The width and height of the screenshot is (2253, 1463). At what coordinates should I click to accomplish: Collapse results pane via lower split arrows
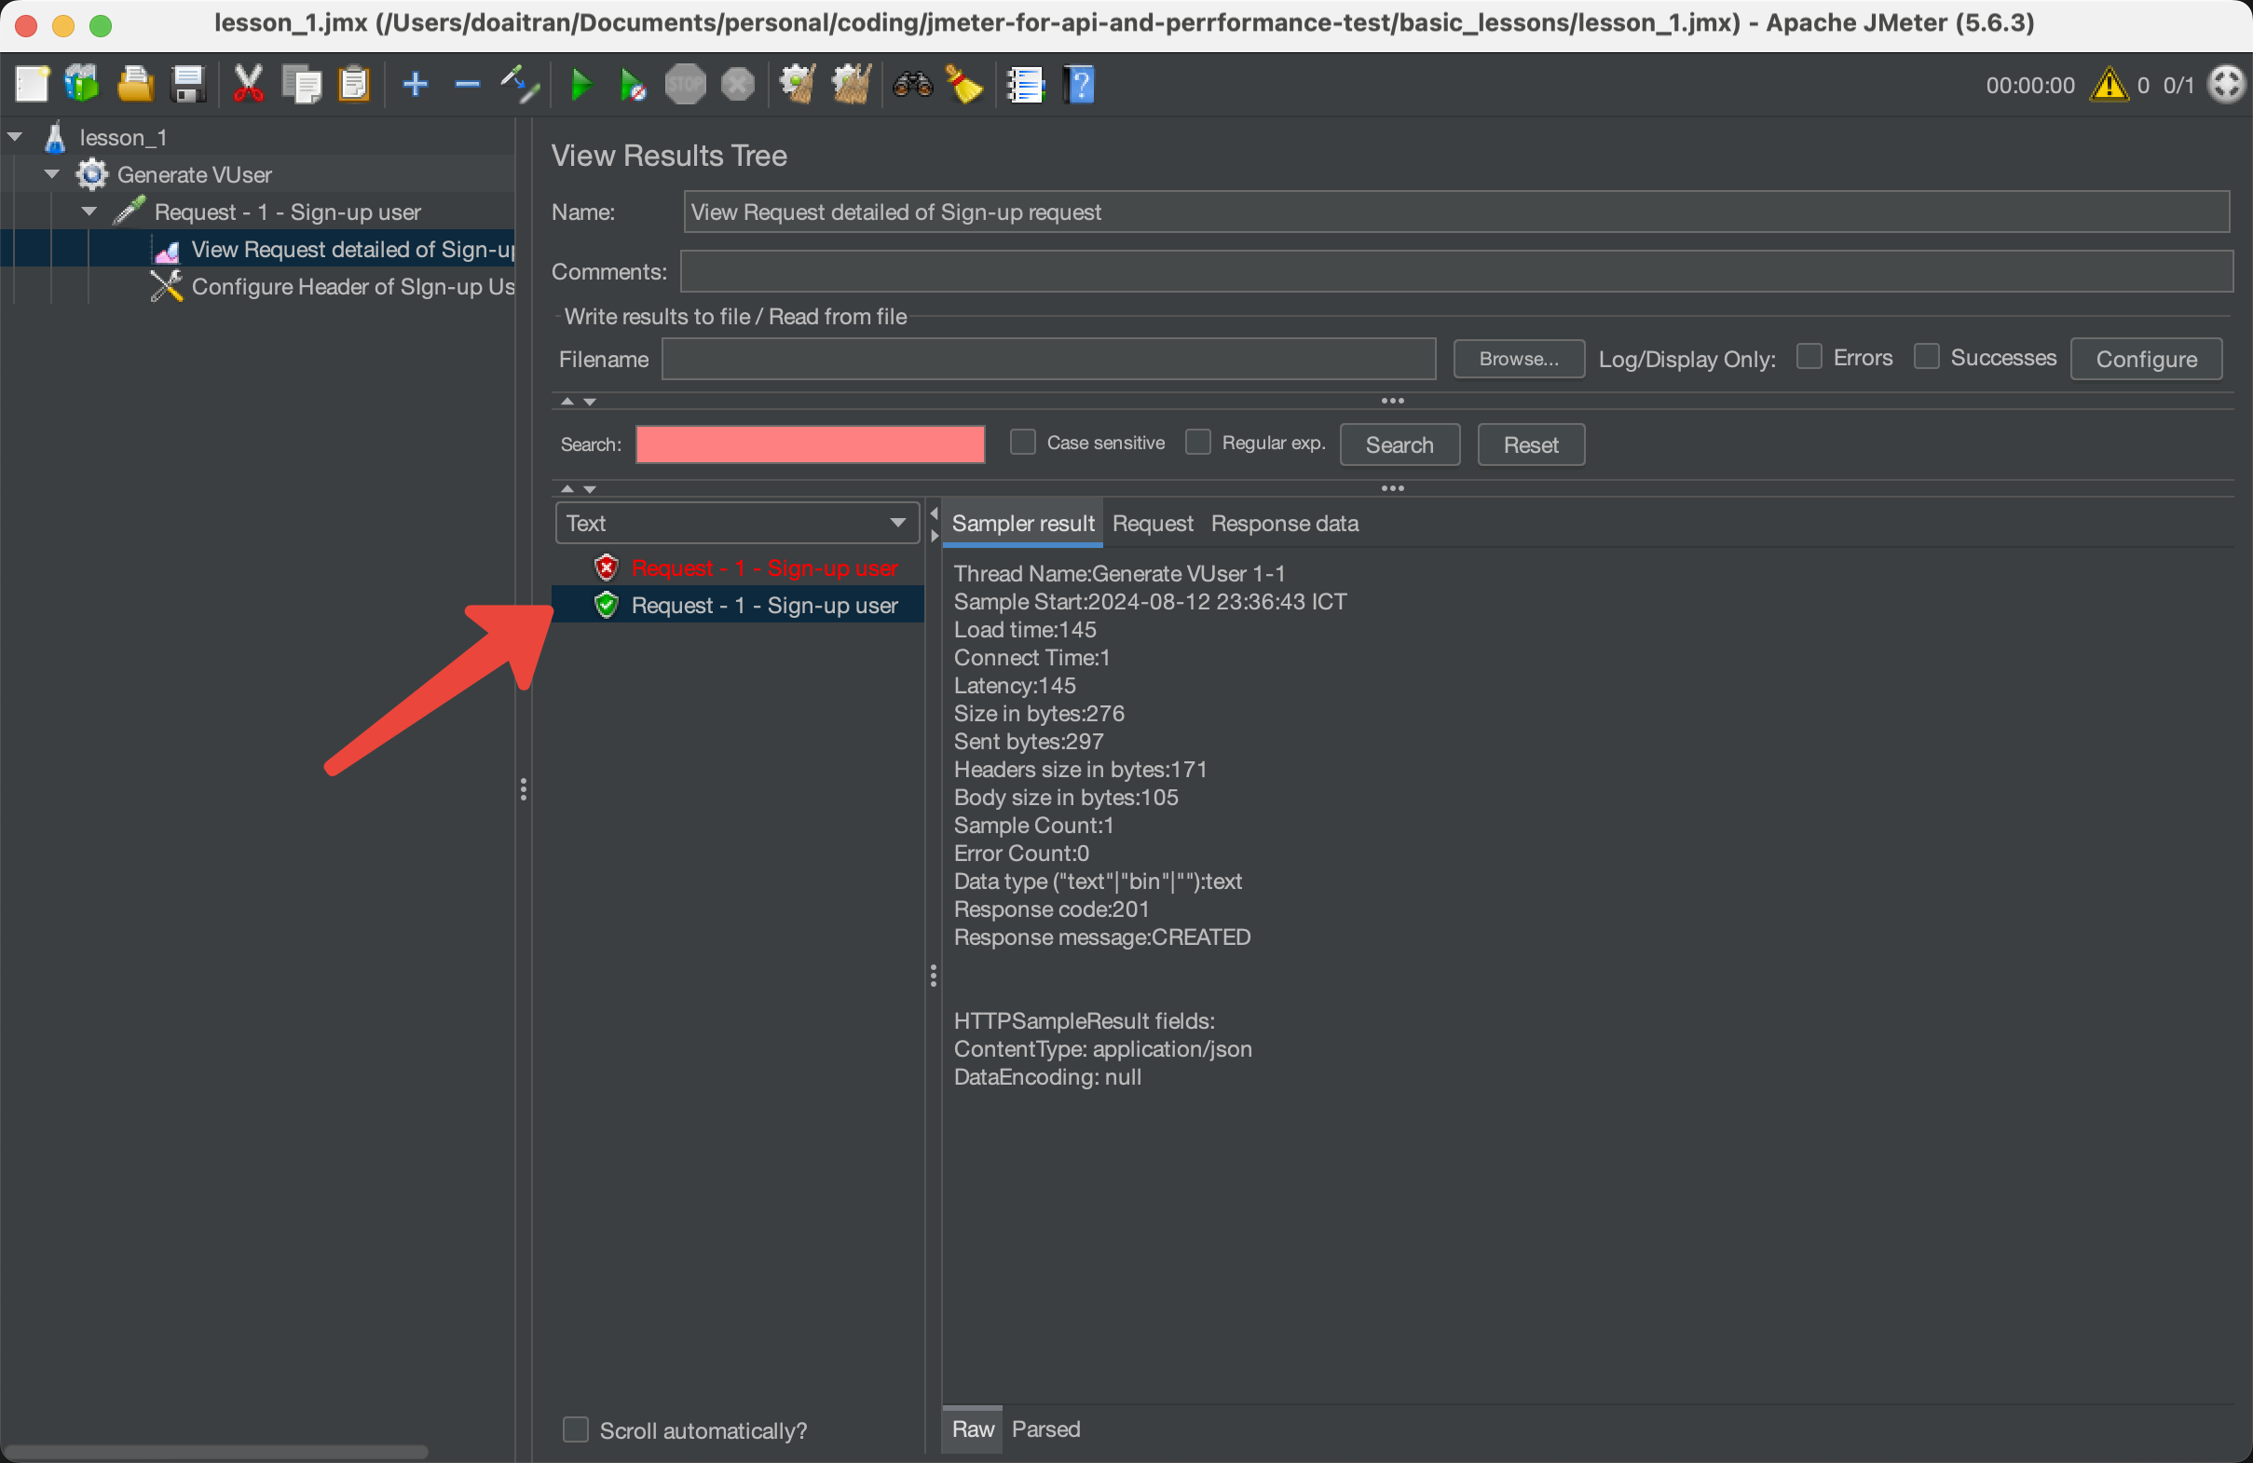tap(578, 488)
